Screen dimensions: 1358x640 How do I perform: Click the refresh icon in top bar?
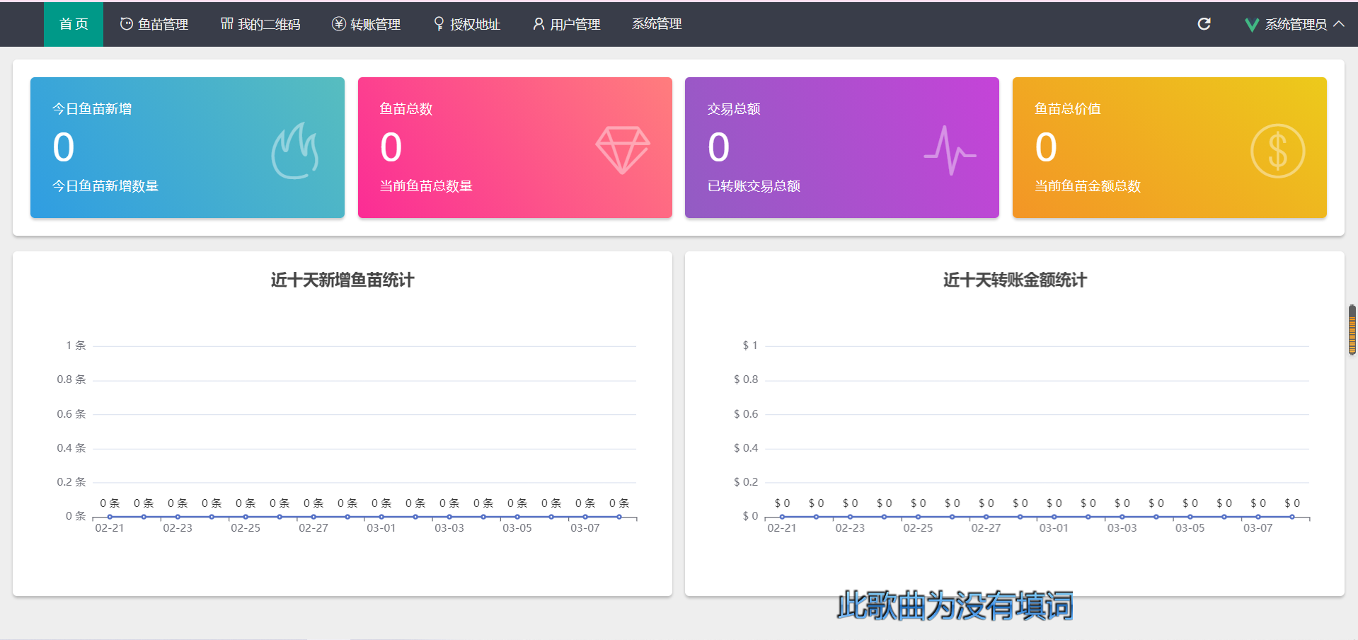tap(1204, 24)
